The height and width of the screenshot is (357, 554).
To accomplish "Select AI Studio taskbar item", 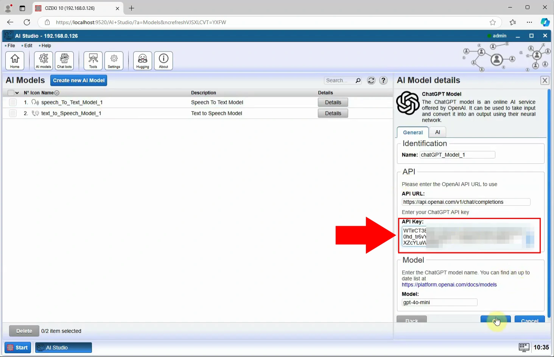I will pos(64,348).
